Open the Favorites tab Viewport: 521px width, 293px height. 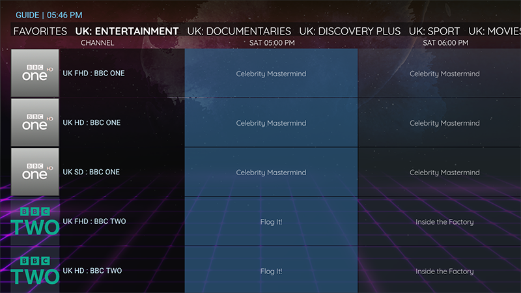tap(40, 31)
